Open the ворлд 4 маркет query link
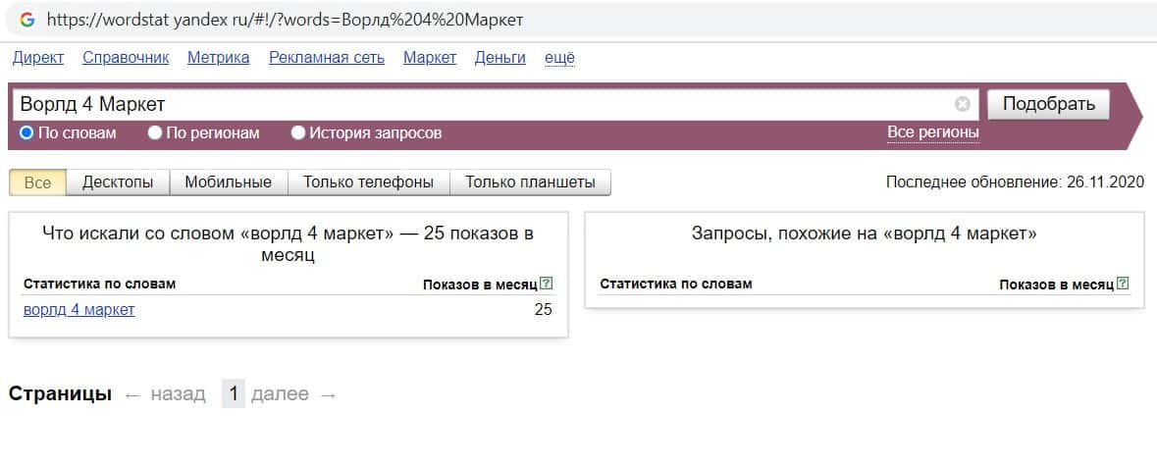This screenshot has width=1157, height=467. point(79,310)
